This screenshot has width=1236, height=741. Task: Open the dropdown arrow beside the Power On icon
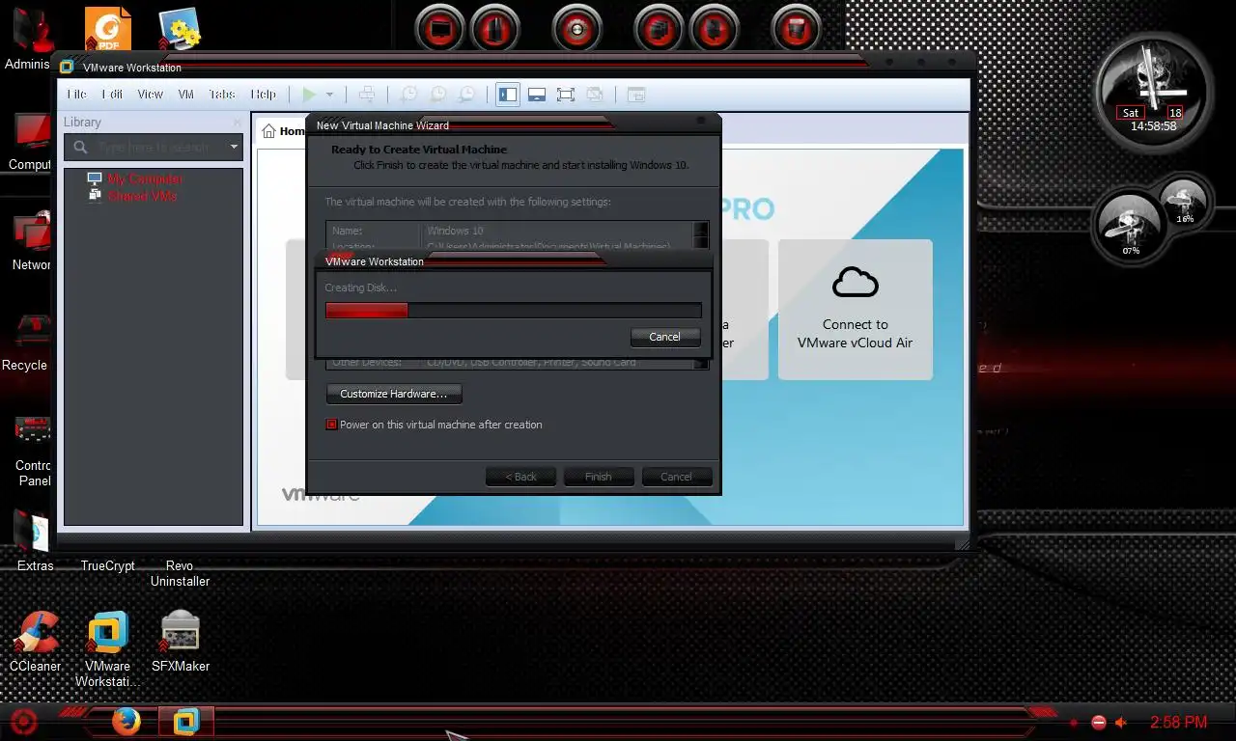pos(329,95)
